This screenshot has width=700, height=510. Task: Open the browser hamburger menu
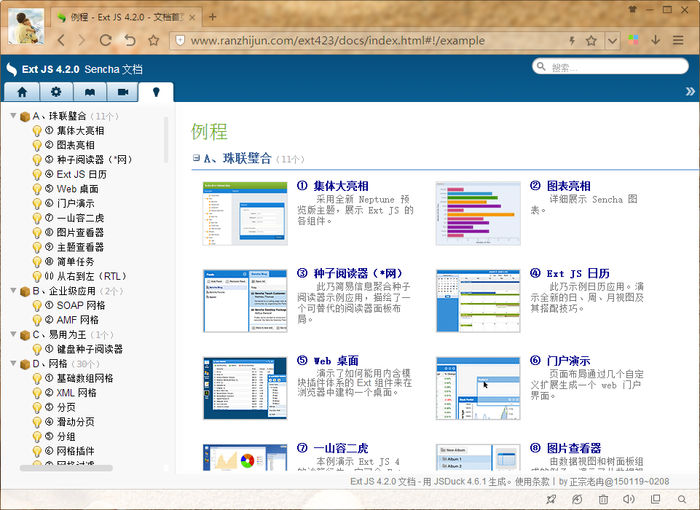[678, 40]
